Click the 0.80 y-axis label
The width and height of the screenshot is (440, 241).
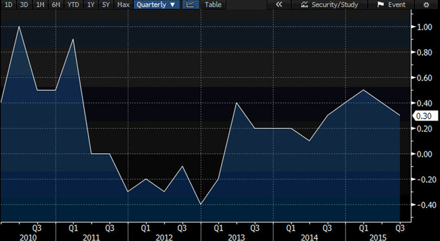(424, 52)
